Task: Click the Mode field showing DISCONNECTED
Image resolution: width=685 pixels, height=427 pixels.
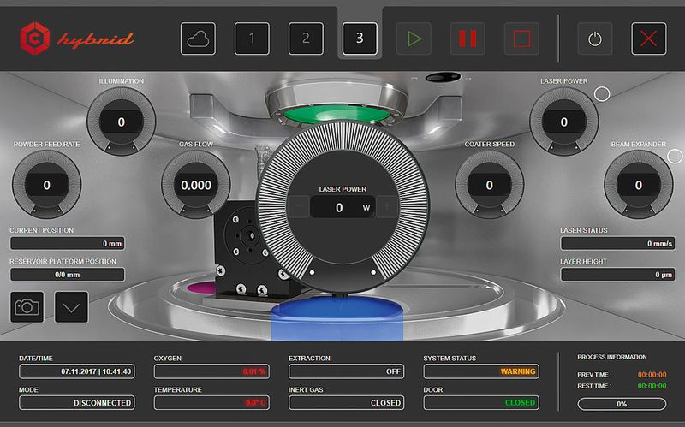Action: pyautogui.click(x=77, y=402)
